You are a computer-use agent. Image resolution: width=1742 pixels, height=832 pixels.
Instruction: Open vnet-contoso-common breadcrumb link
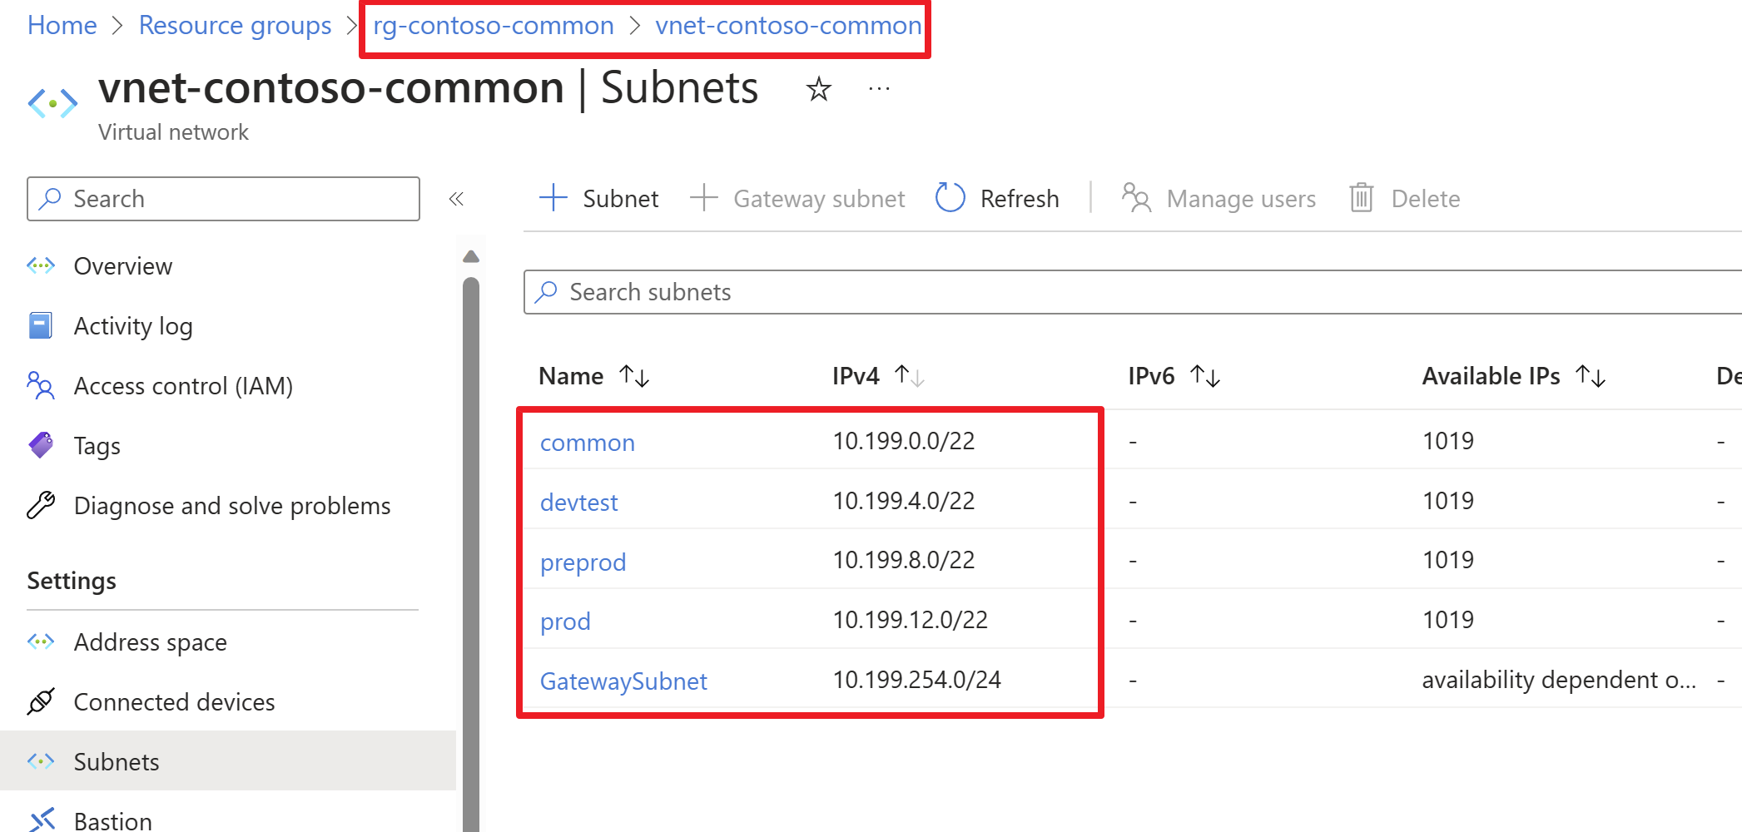(787, 26)
